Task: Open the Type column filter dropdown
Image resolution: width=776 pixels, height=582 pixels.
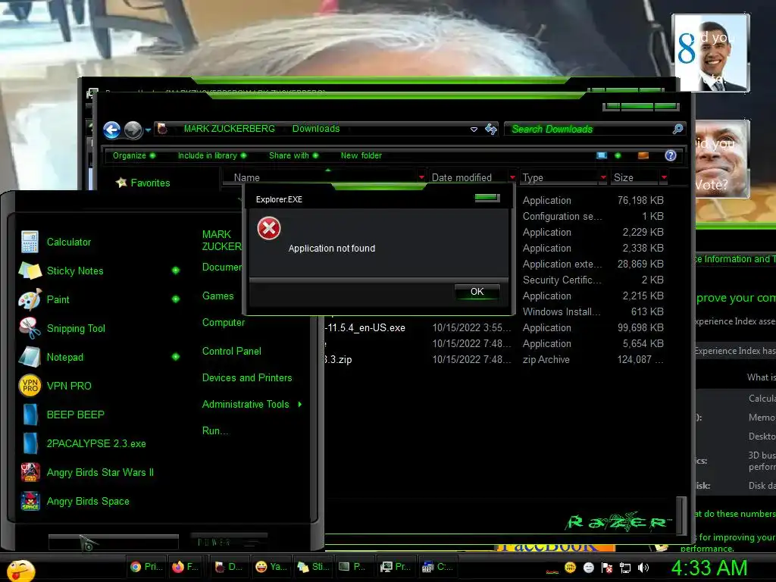Action: point(602,177)
